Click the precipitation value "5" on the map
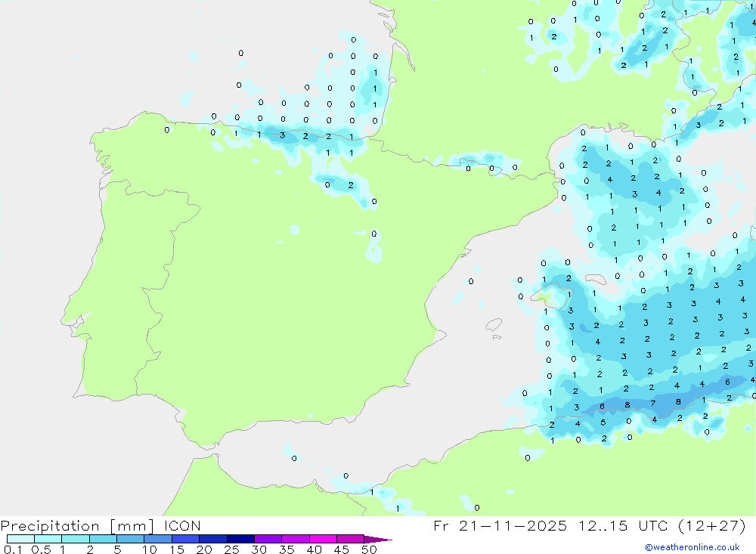Viewport: 756px width, 554px height. [603, 422]
